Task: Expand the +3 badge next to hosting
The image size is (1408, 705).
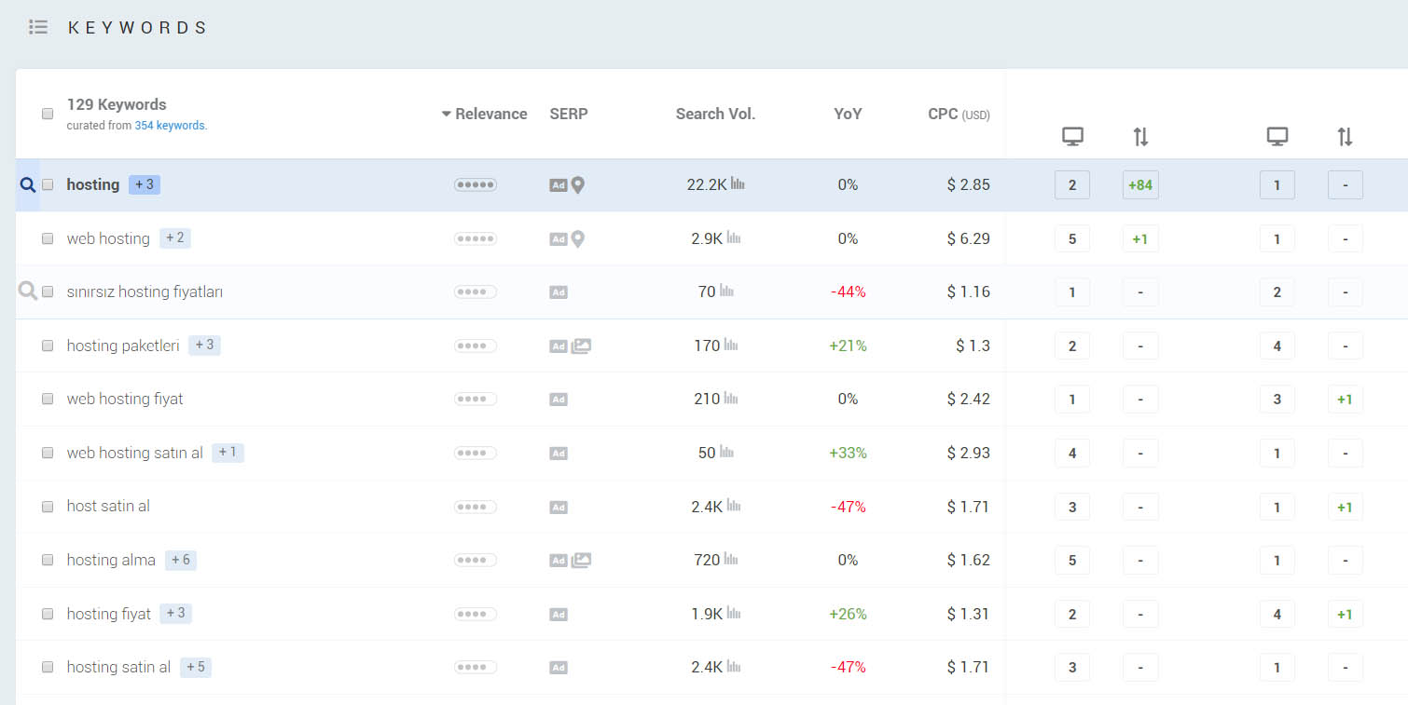Action: tap(145, 184)
